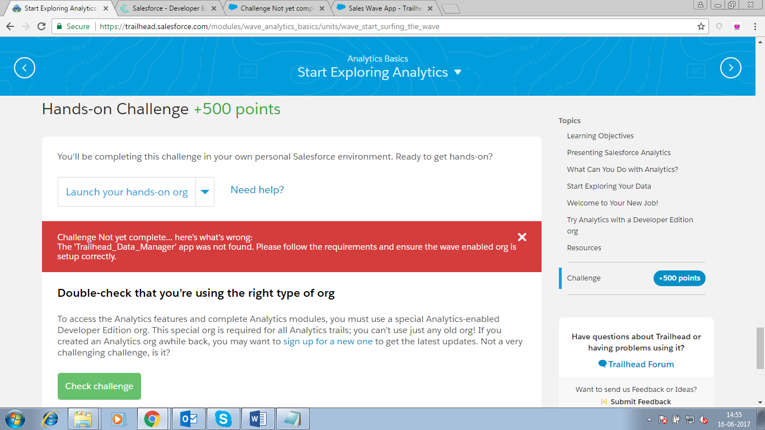This screenshot has height=430, width=765.
Task: Launch Internet Explorer from the taskbar
Action: coord(51,419)
